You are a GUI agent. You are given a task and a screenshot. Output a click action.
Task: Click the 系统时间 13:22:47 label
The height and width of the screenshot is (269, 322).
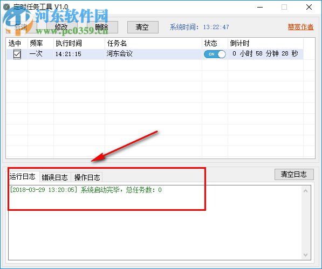[199, 27]
